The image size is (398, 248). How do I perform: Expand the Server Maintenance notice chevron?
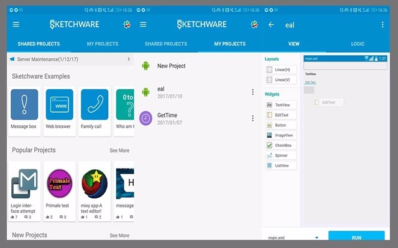(129, 59)
